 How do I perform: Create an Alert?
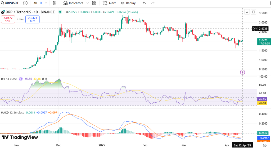109,3
